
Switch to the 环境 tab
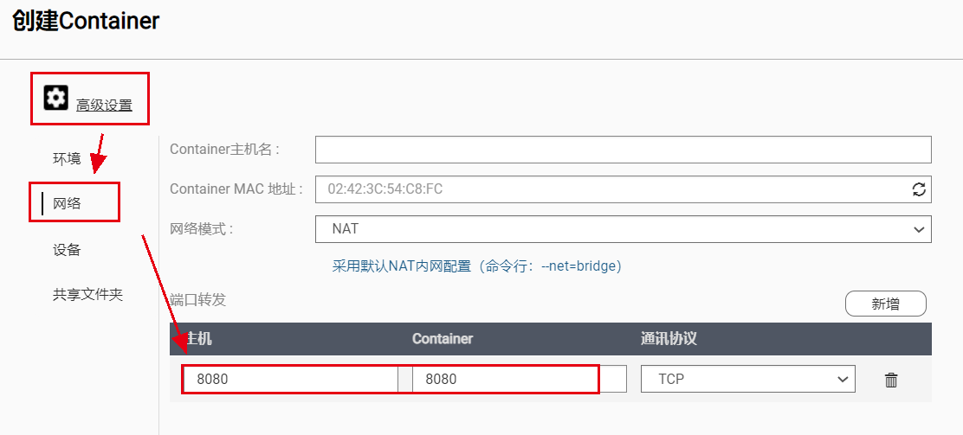point(67,159)
